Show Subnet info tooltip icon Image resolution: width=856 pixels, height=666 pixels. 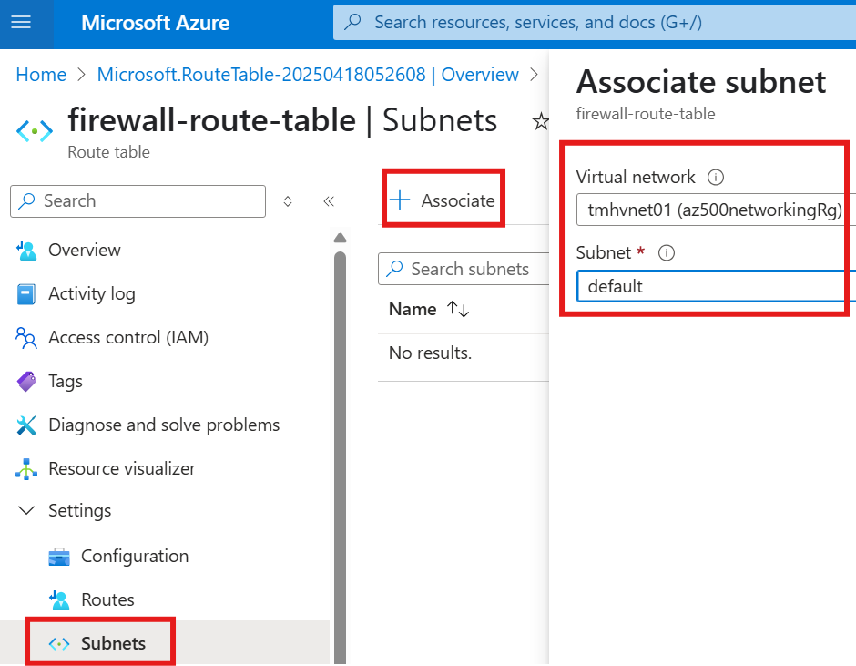[666, 253]
